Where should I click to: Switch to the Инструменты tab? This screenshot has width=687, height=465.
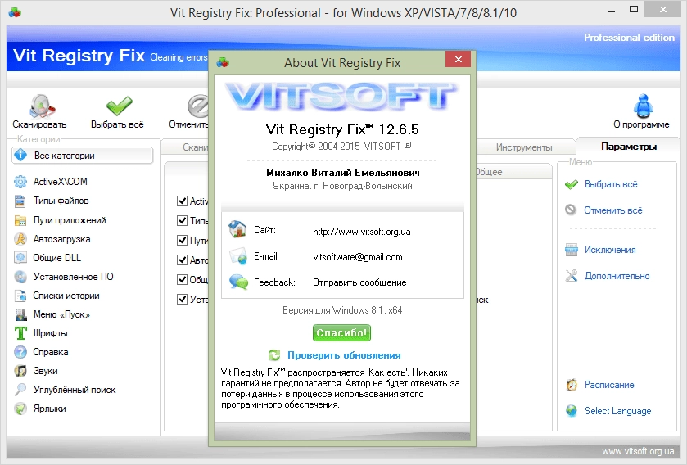coord(524,147)
